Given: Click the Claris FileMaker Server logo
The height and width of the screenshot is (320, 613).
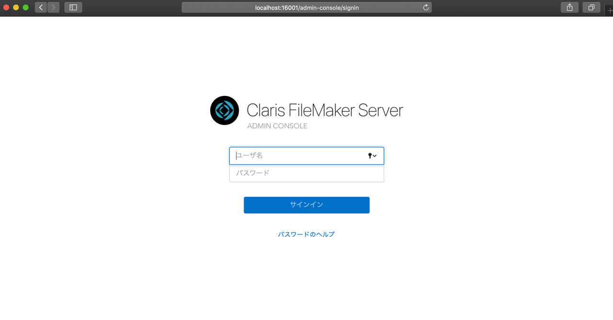Looking at the screenshot, I should (x=225, y=110).
